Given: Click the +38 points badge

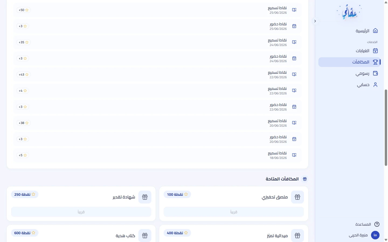Looking at the screenshot, I should (x=23, y=123).
